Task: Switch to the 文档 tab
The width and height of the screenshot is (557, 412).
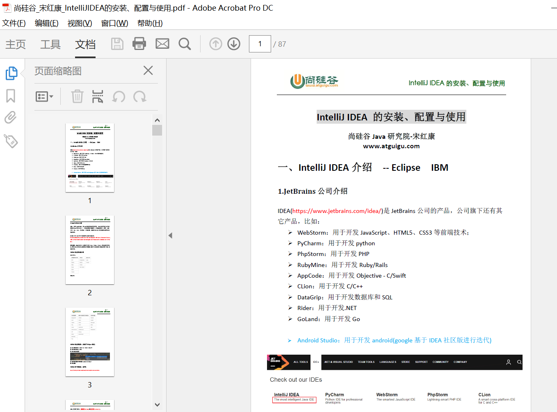Action: (x=85, y=44)
